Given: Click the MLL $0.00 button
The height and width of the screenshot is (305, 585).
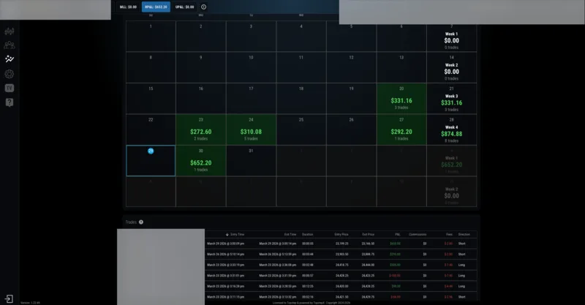Looking at the screenshot, I should (x=129, y=7).
